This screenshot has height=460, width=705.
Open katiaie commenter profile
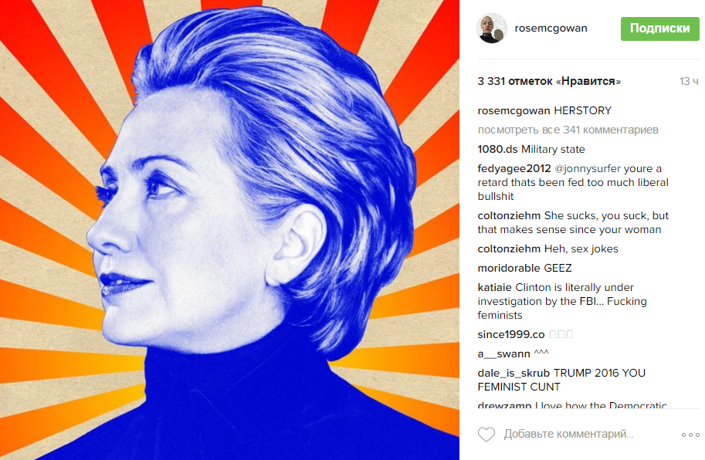[x=494, y=287]
